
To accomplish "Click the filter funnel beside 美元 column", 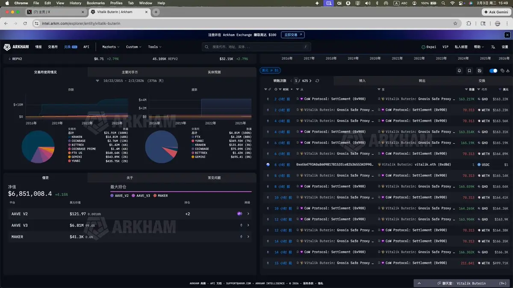I will 500,90.
